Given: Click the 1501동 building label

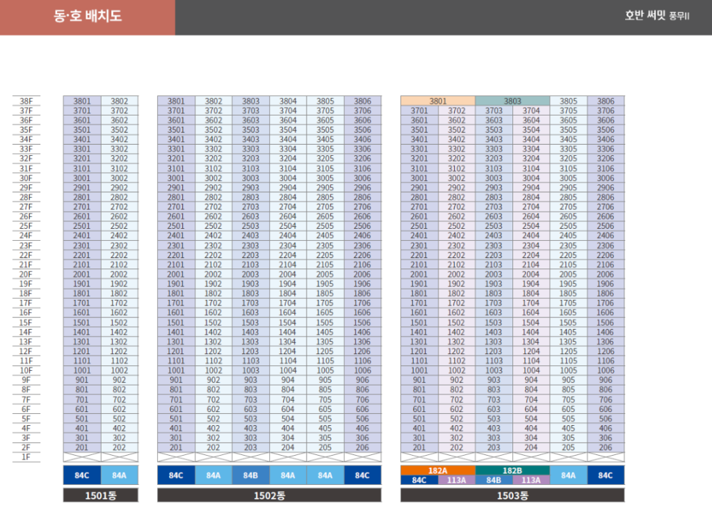Looking at the screenshot, I should (x=100, y=495).
